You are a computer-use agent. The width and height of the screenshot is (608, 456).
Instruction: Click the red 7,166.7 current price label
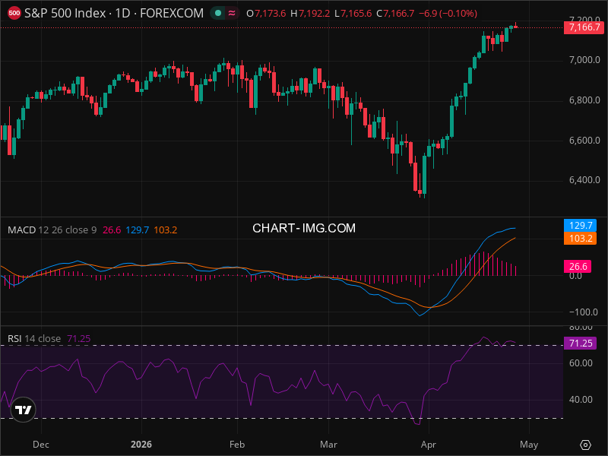click(584, 27)
